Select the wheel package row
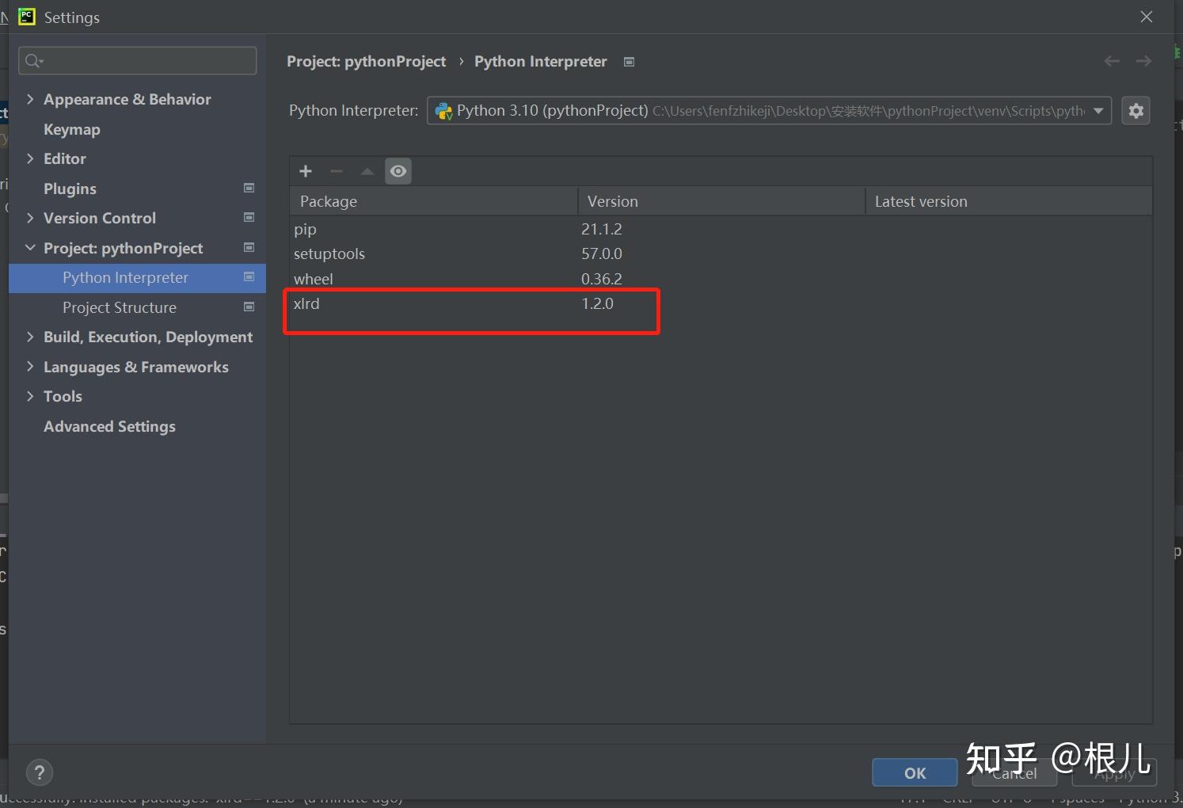This screenshot has width=1183, height=808. pyautogui.click(x=721, y=279)
